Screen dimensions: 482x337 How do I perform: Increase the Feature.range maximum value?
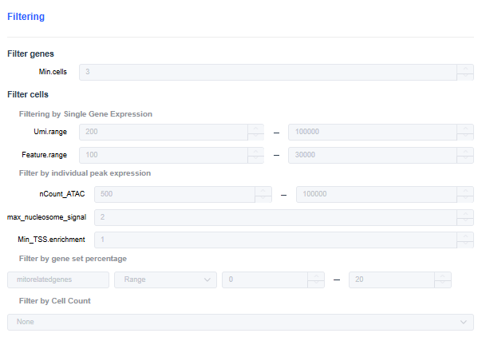tap(465, 151)
